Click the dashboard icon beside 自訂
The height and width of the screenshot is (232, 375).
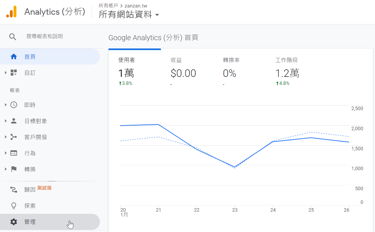tap(13, 73)
